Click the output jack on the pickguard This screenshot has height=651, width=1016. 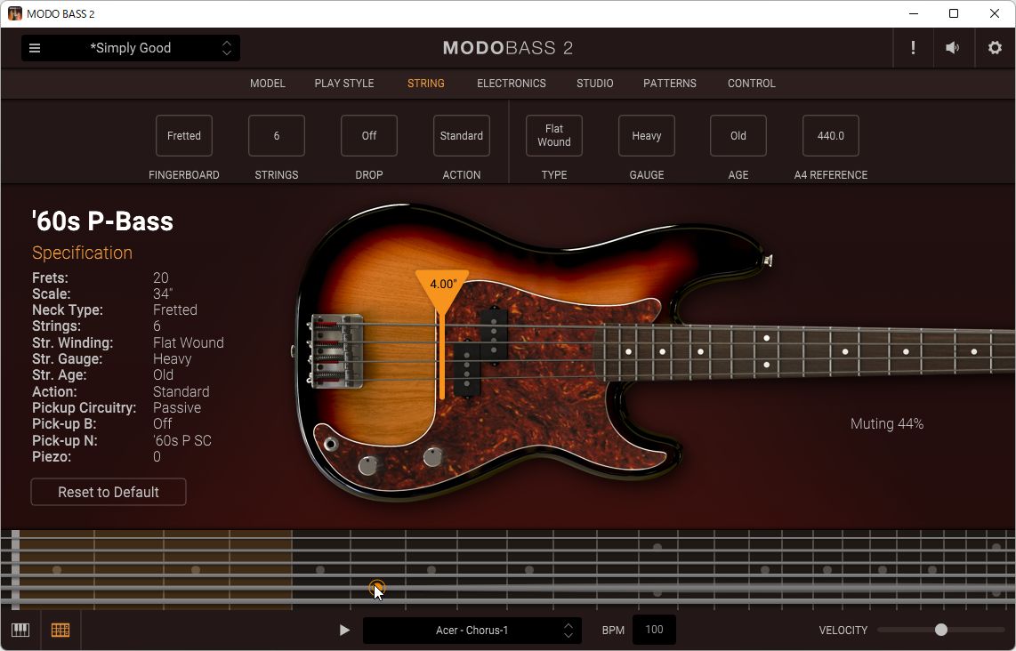[x=331, y=445]
